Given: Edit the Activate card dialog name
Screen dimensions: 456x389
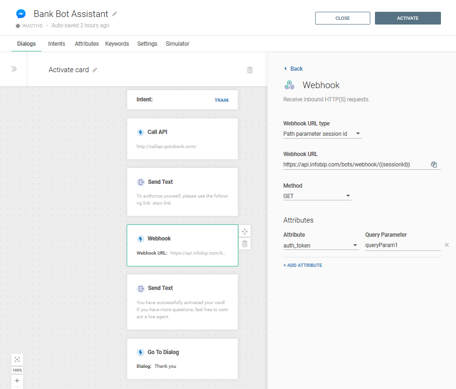Looking at the screenshot, I should pyautogui.click(x=95, y=70).
